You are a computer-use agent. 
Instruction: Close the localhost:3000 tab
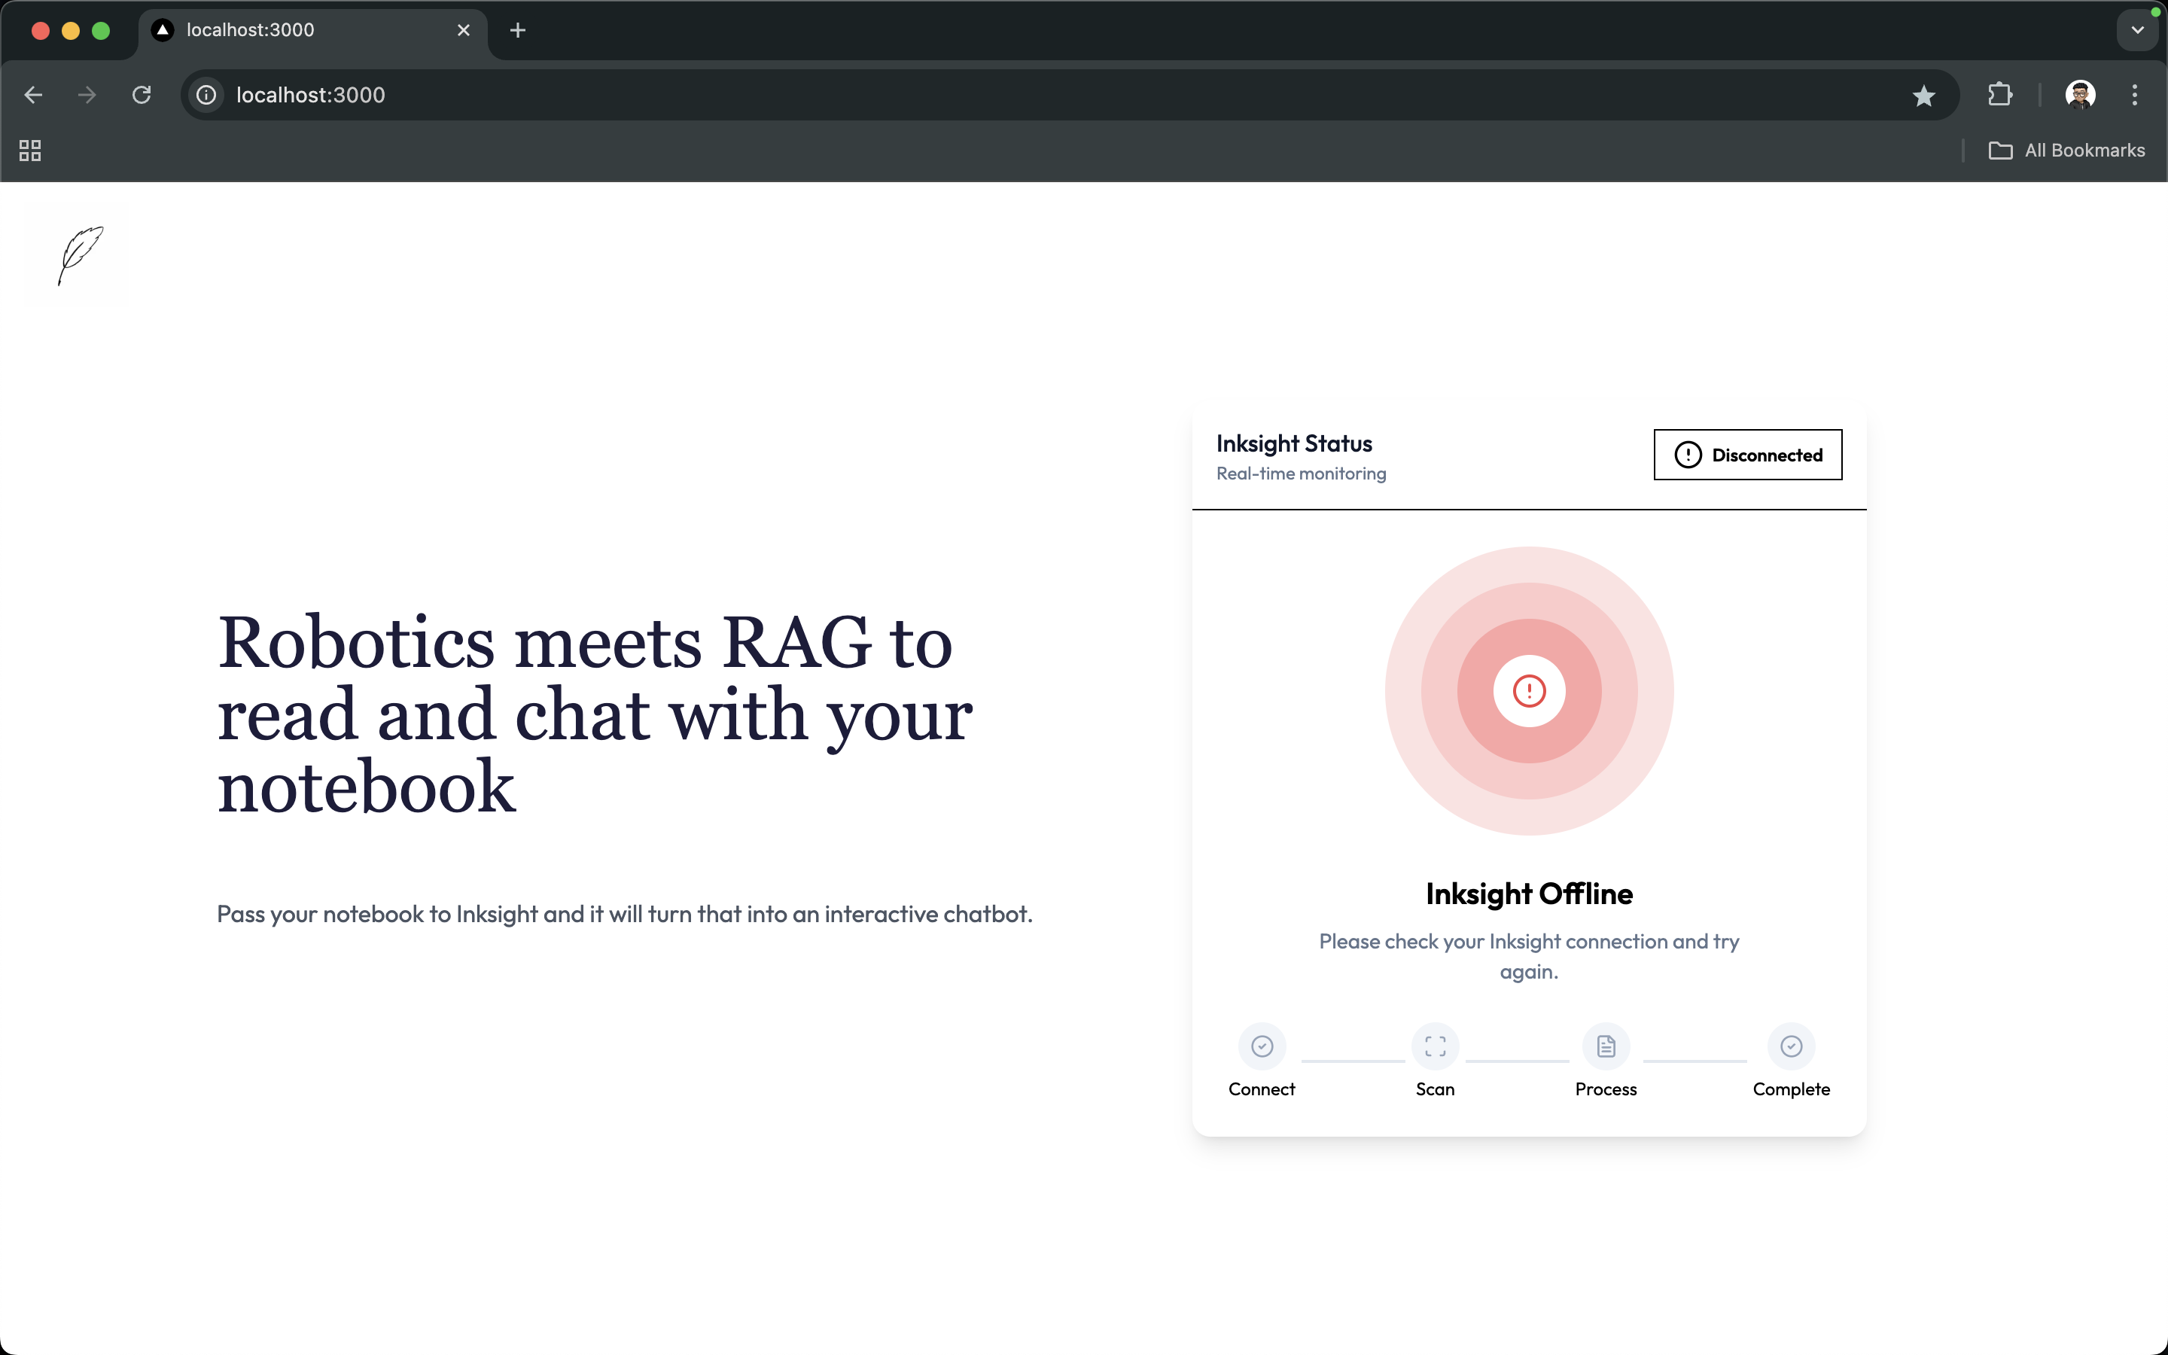[x=463, y=30]
